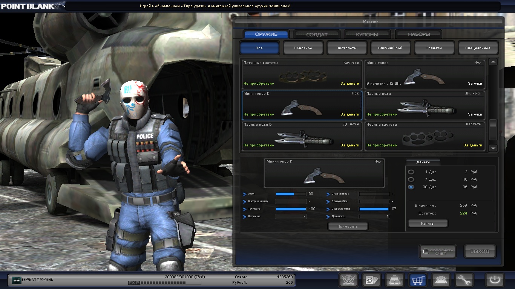Open the PB cards icon in bottom bar

[372, 280]
